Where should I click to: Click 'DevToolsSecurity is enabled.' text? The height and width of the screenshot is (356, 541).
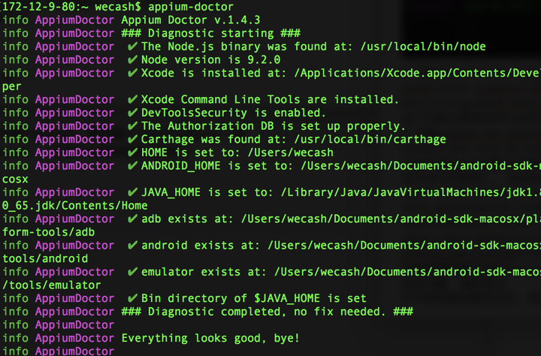pyautogui.click(x=234, y=113)
